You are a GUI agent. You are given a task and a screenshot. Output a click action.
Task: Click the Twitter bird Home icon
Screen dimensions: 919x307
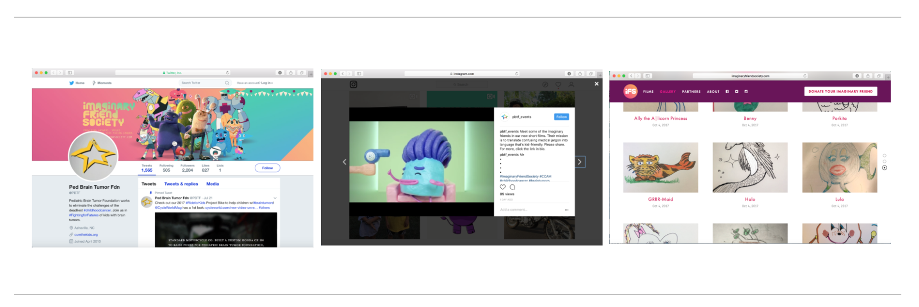coord(72,83)
